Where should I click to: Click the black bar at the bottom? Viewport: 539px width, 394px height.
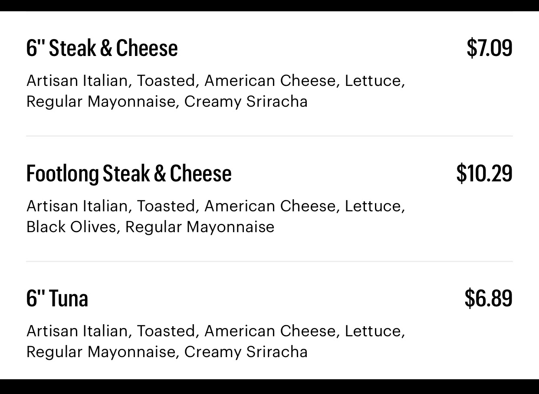pyautogui.click(x=269, y=387)
